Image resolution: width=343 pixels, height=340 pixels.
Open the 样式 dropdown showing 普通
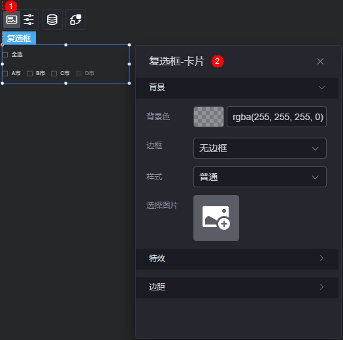(260, 177)
